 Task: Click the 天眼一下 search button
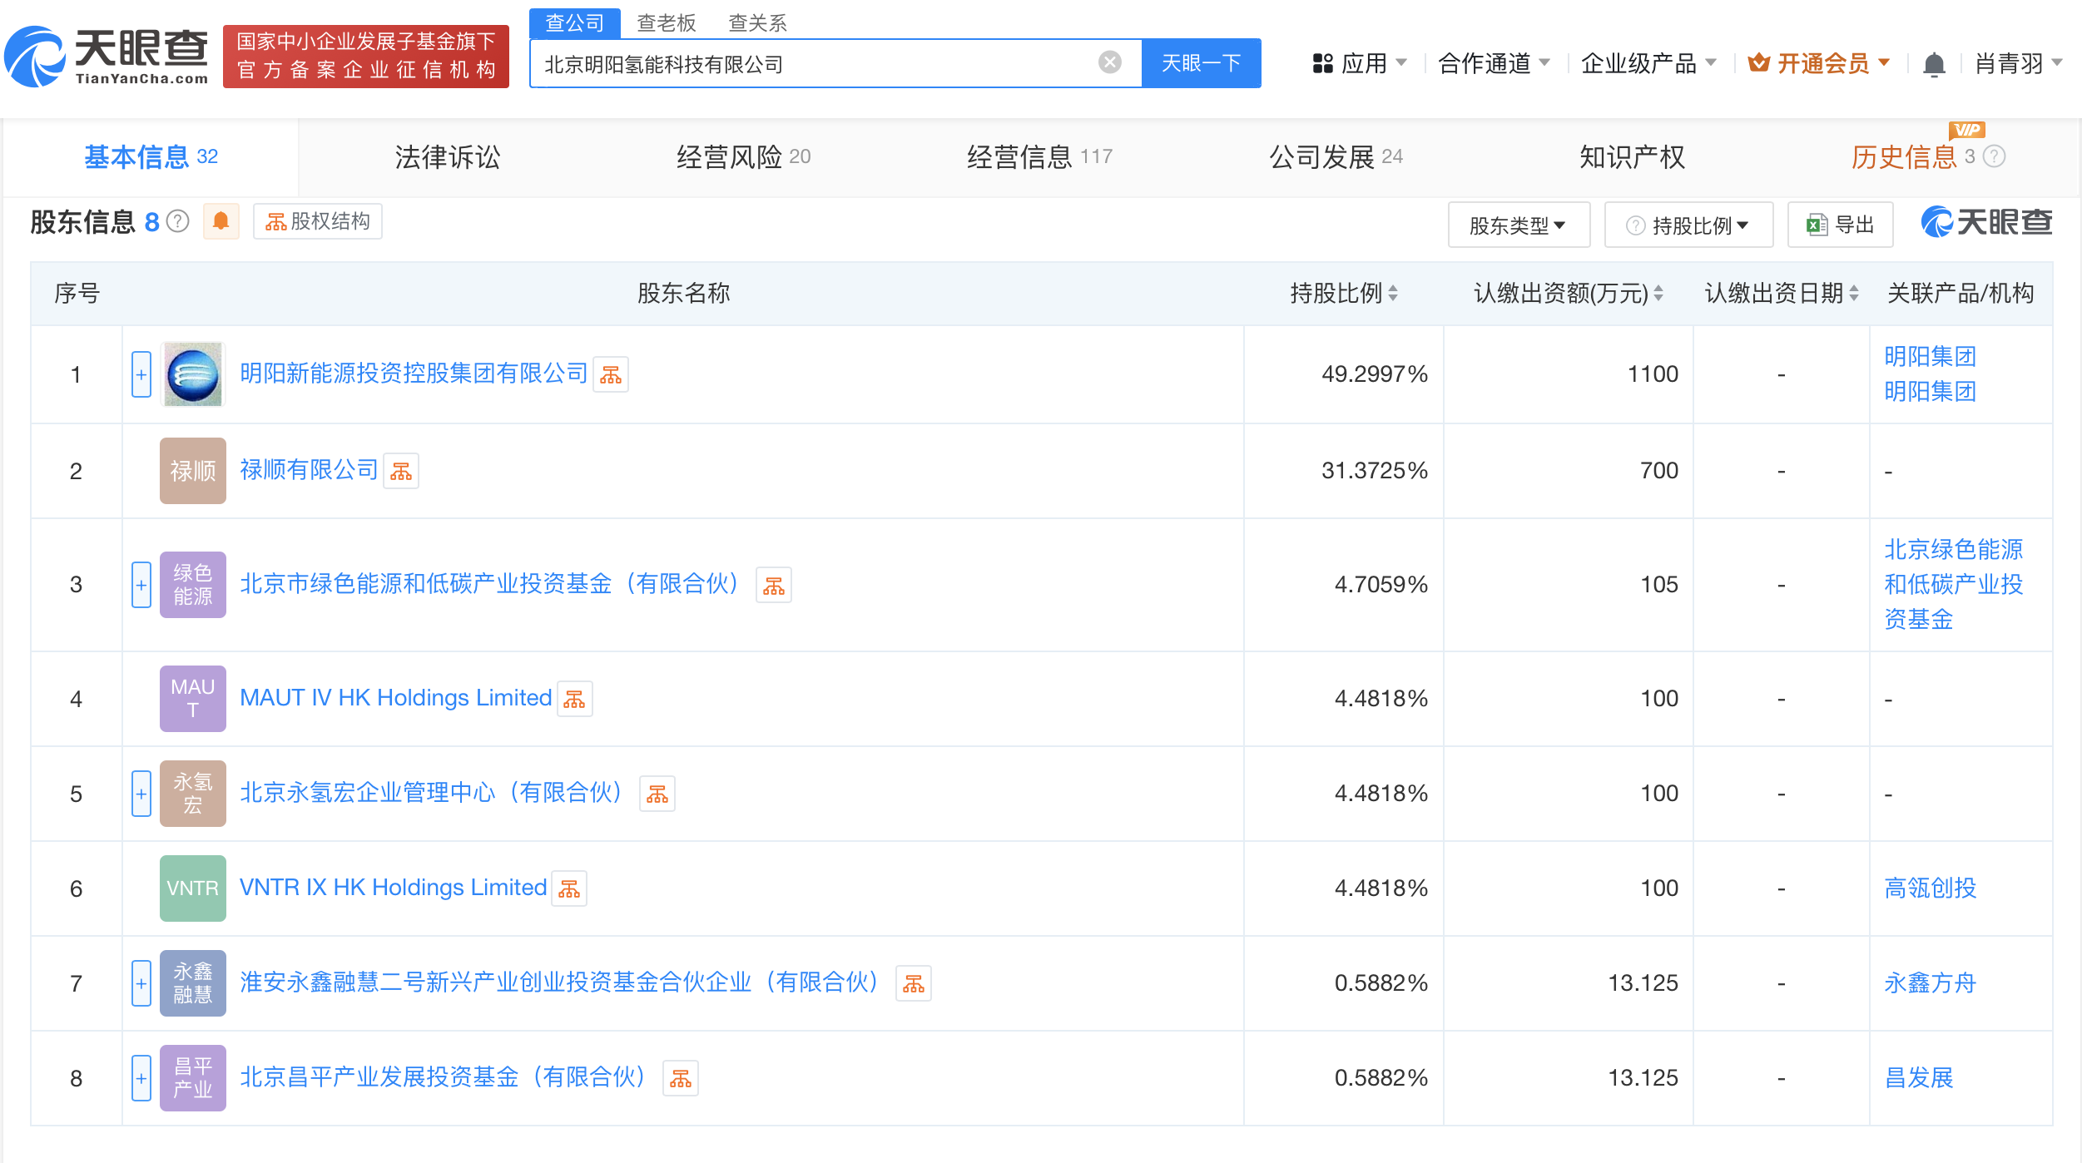tap(1201, 63)
